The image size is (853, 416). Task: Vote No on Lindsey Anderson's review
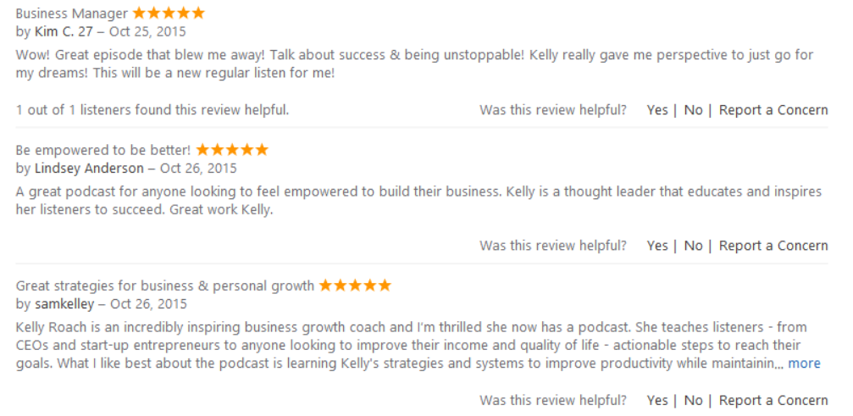click(x=693, y=246)
